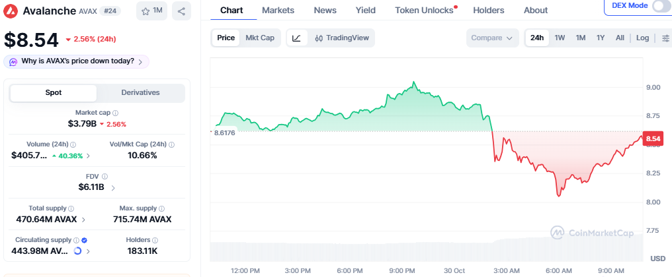This screenshot has height=277, width=672.
Task: Open Total supply info icon
Action: [x=71, y=208]
